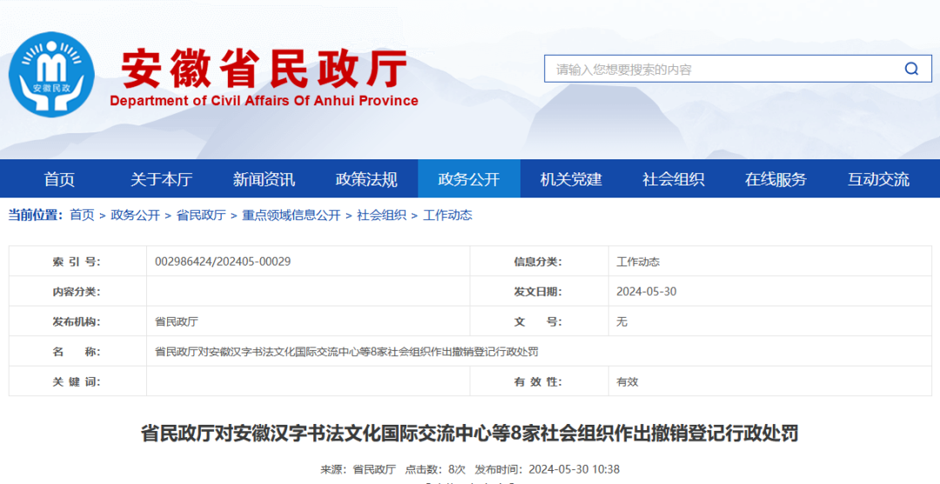Click the 当前位置 breadcrumb label
The width and height of the screenshot is (940, 484).
pos(36,215)
